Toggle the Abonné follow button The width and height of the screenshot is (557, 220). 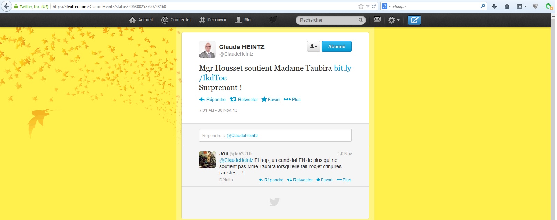(337, 46)
